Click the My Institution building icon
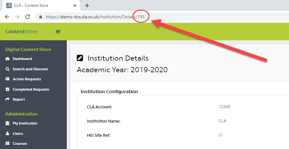289x149 pixels. point(7,123)
